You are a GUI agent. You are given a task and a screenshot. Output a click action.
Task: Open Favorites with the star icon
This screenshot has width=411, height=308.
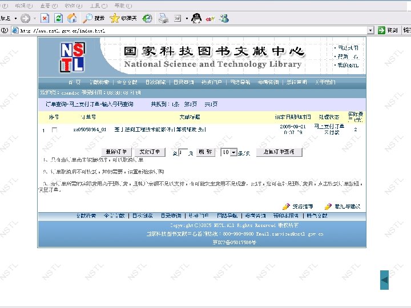click(x=123, y=18)
